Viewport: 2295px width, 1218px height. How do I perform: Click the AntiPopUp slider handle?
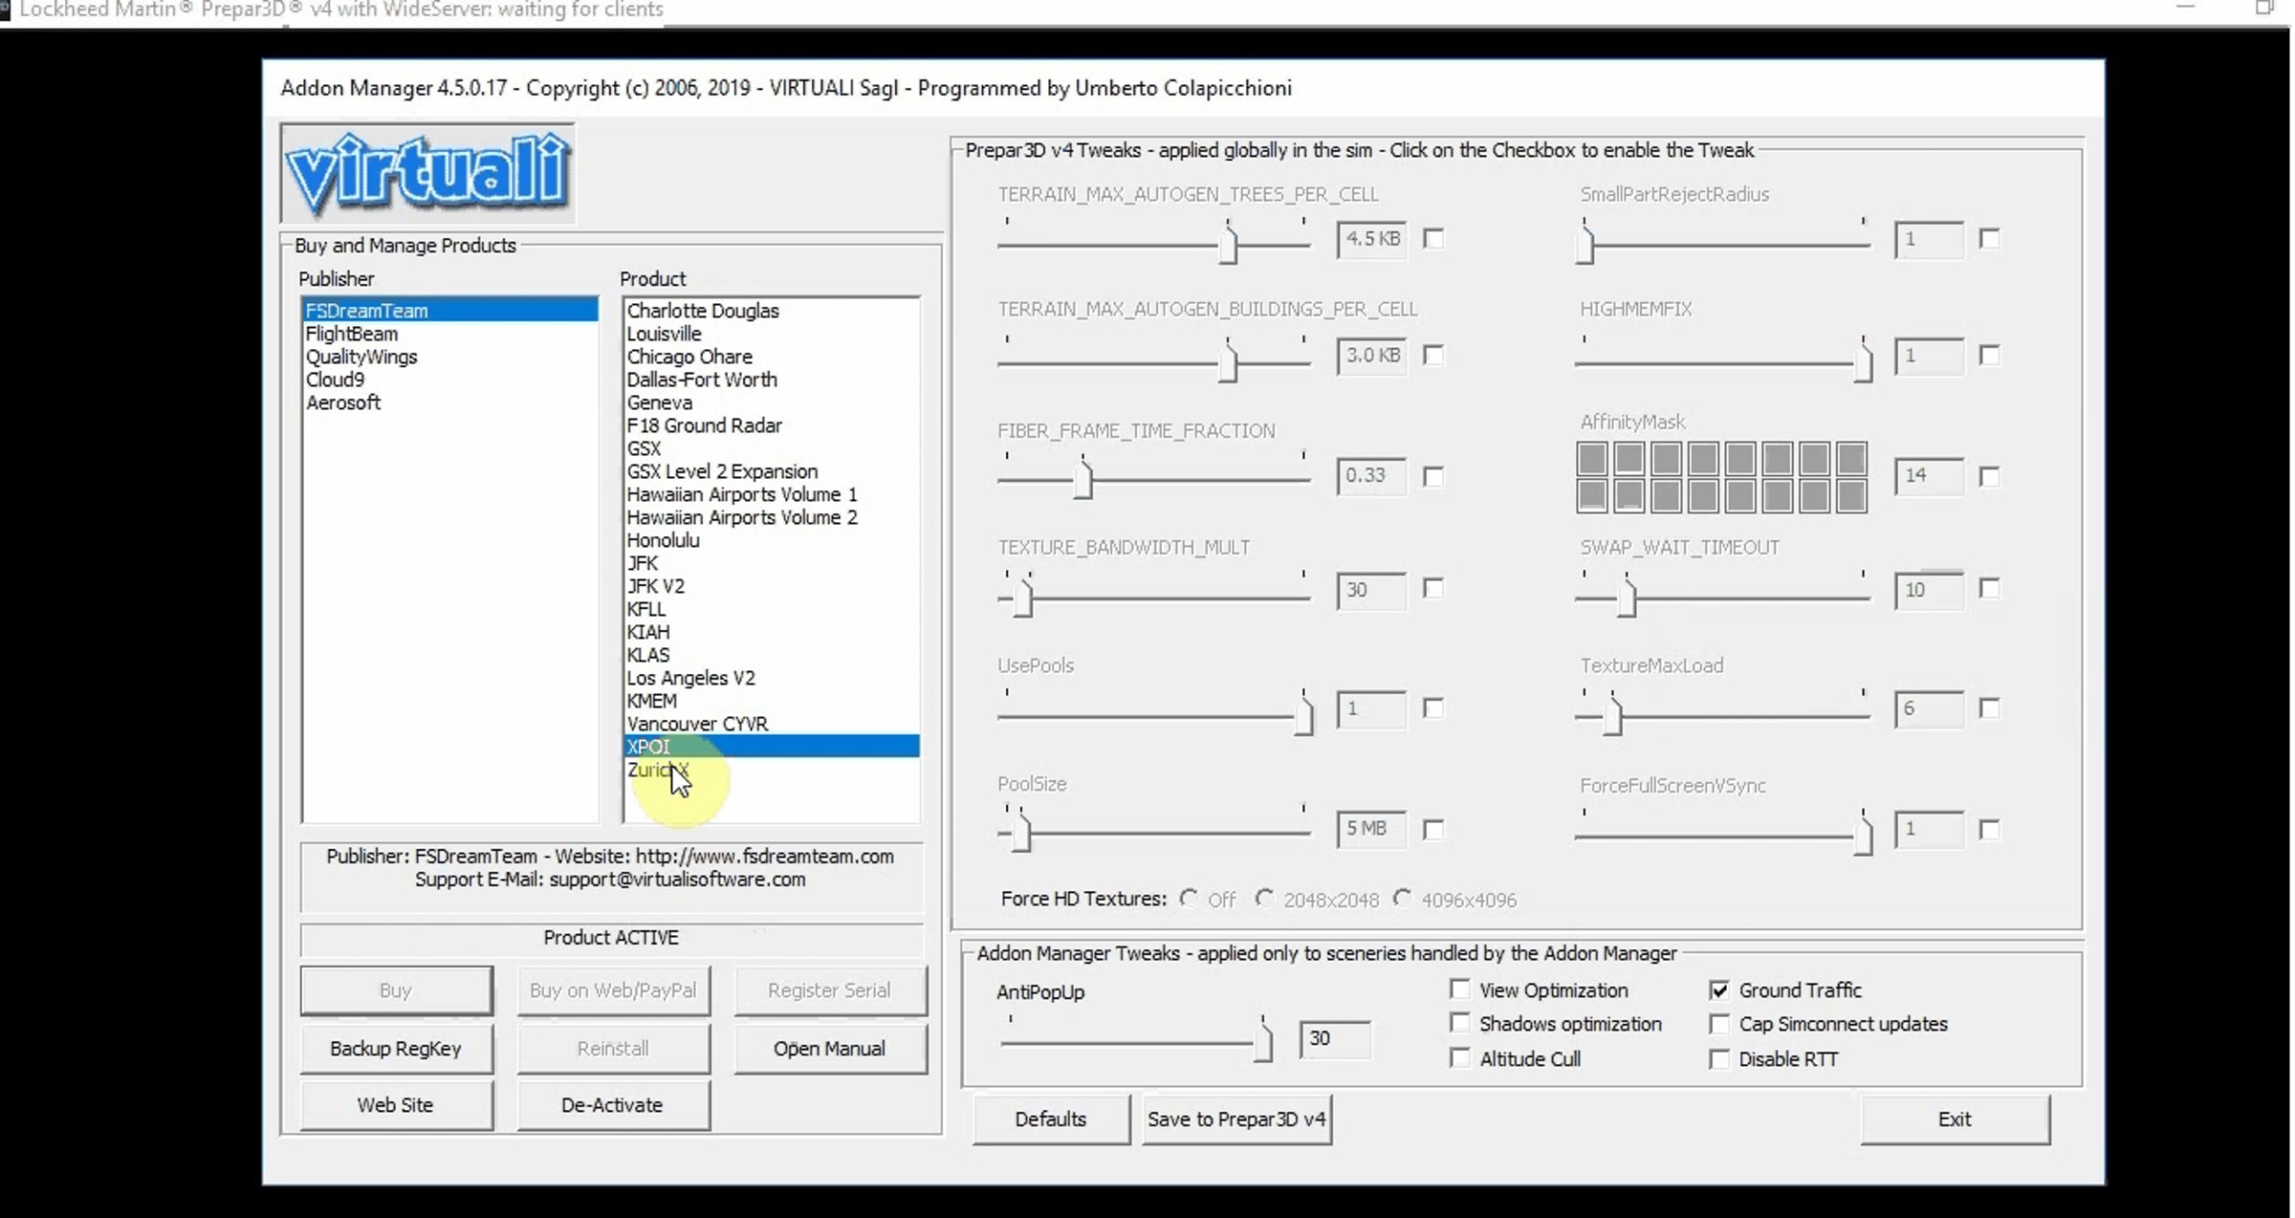coord(1262,1041)
